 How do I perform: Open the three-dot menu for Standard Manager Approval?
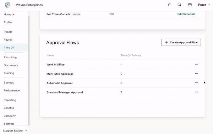pos(197,92)
